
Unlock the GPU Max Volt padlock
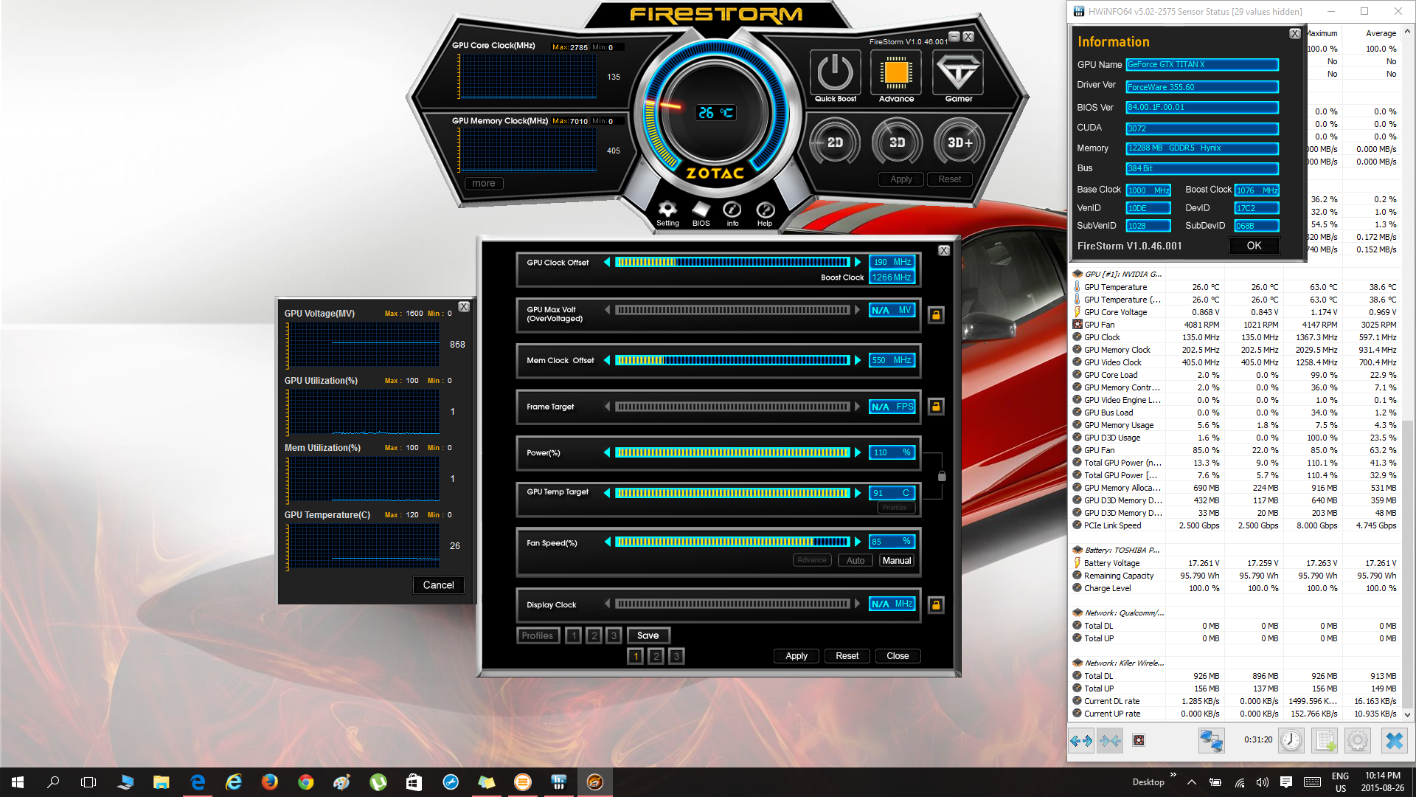pyautogui.click(x=936, y=315)
